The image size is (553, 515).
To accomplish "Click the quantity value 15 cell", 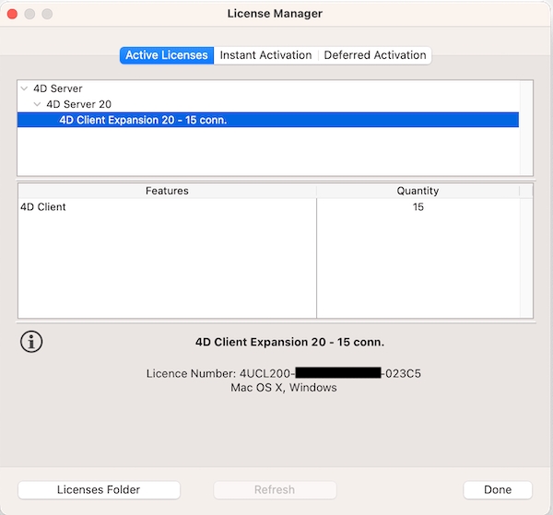I will [418, 207].
